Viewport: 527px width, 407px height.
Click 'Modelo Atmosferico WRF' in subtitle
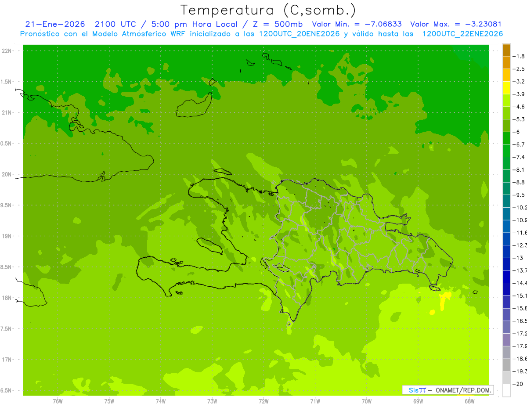pyautogui.click(x=129, y=34)
